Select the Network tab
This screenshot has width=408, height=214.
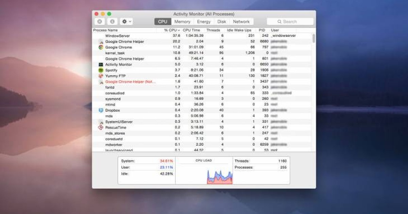[241, 22]
